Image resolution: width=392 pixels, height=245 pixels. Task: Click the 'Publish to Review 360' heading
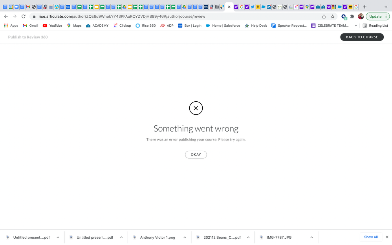pyautogui.click(x=28, y=37)
